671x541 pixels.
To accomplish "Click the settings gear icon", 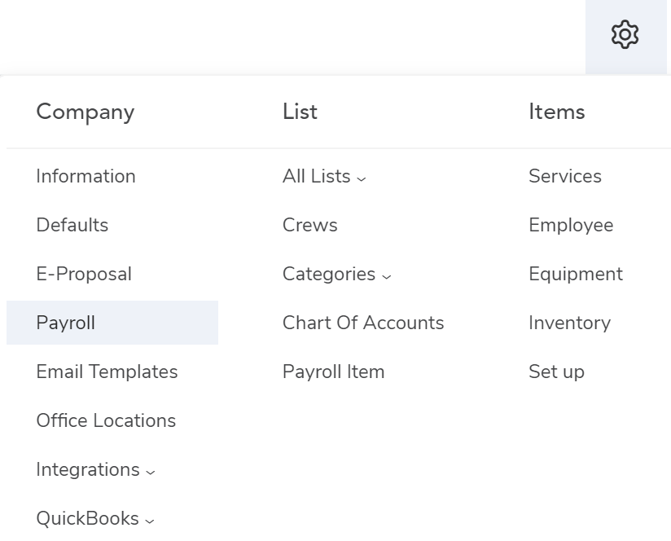I will click(625, 33).
